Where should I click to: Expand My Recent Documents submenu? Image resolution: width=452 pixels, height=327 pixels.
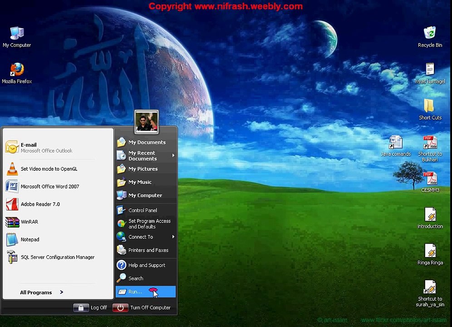point(146,156)
